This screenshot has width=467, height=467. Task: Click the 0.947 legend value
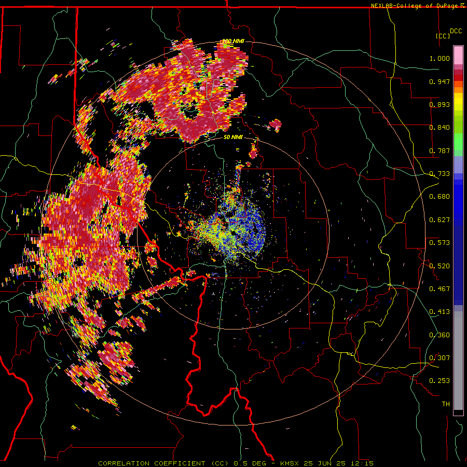[x=439, y=81]
